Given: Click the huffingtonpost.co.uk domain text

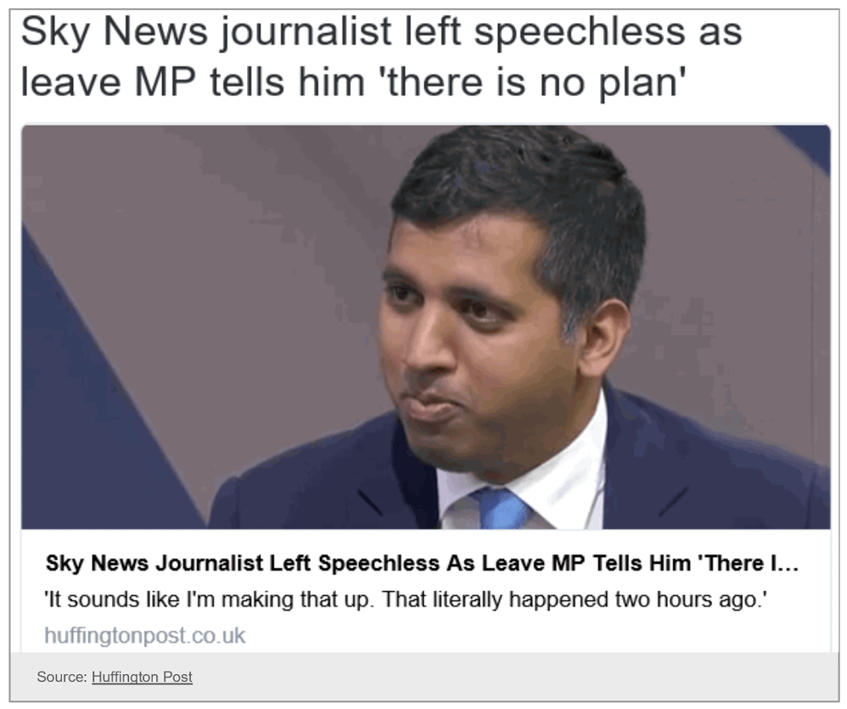Looking at the screenshot, I should 145,635.
